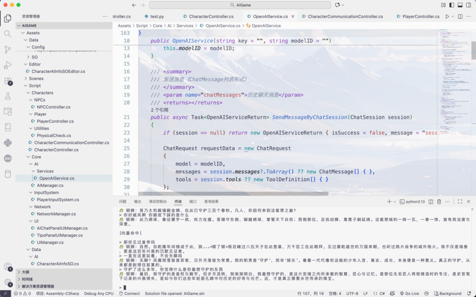Click Go Live in the status bar
The width and height of the screenshot is (476, 297).
tap(409, 294)
